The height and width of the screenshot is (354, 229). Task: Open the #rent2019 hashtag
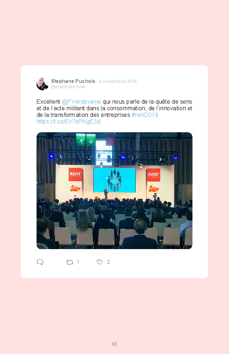tap(144, 115)
